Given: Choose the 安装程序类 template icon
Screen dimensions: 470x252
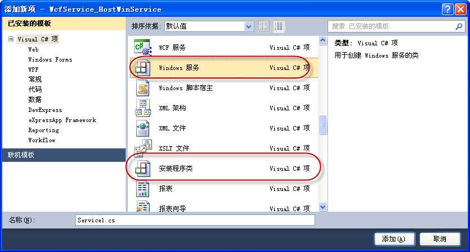Looking at the screenshot, I should 142,168.
